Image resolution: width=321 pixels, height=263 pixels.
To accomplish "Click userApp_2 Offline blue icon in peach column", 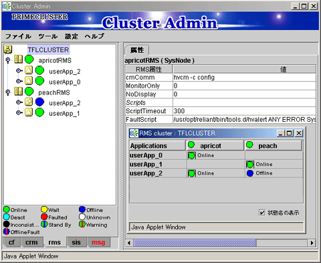I will tap(250, 173).
